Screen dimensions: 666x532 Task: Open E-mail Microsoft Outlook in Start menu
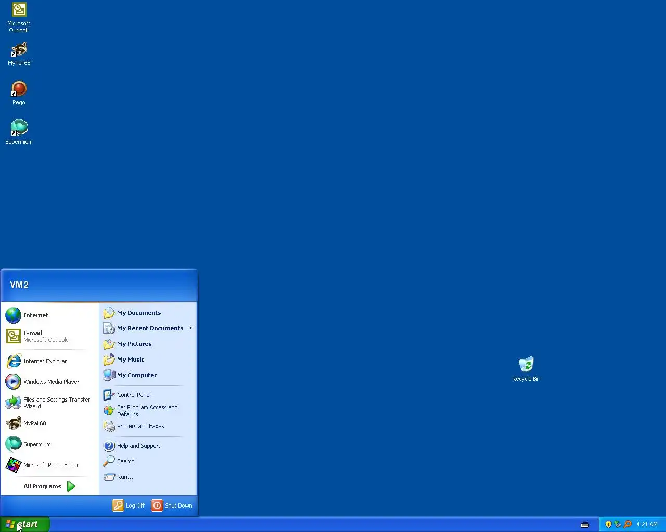[x=50, y=336]
